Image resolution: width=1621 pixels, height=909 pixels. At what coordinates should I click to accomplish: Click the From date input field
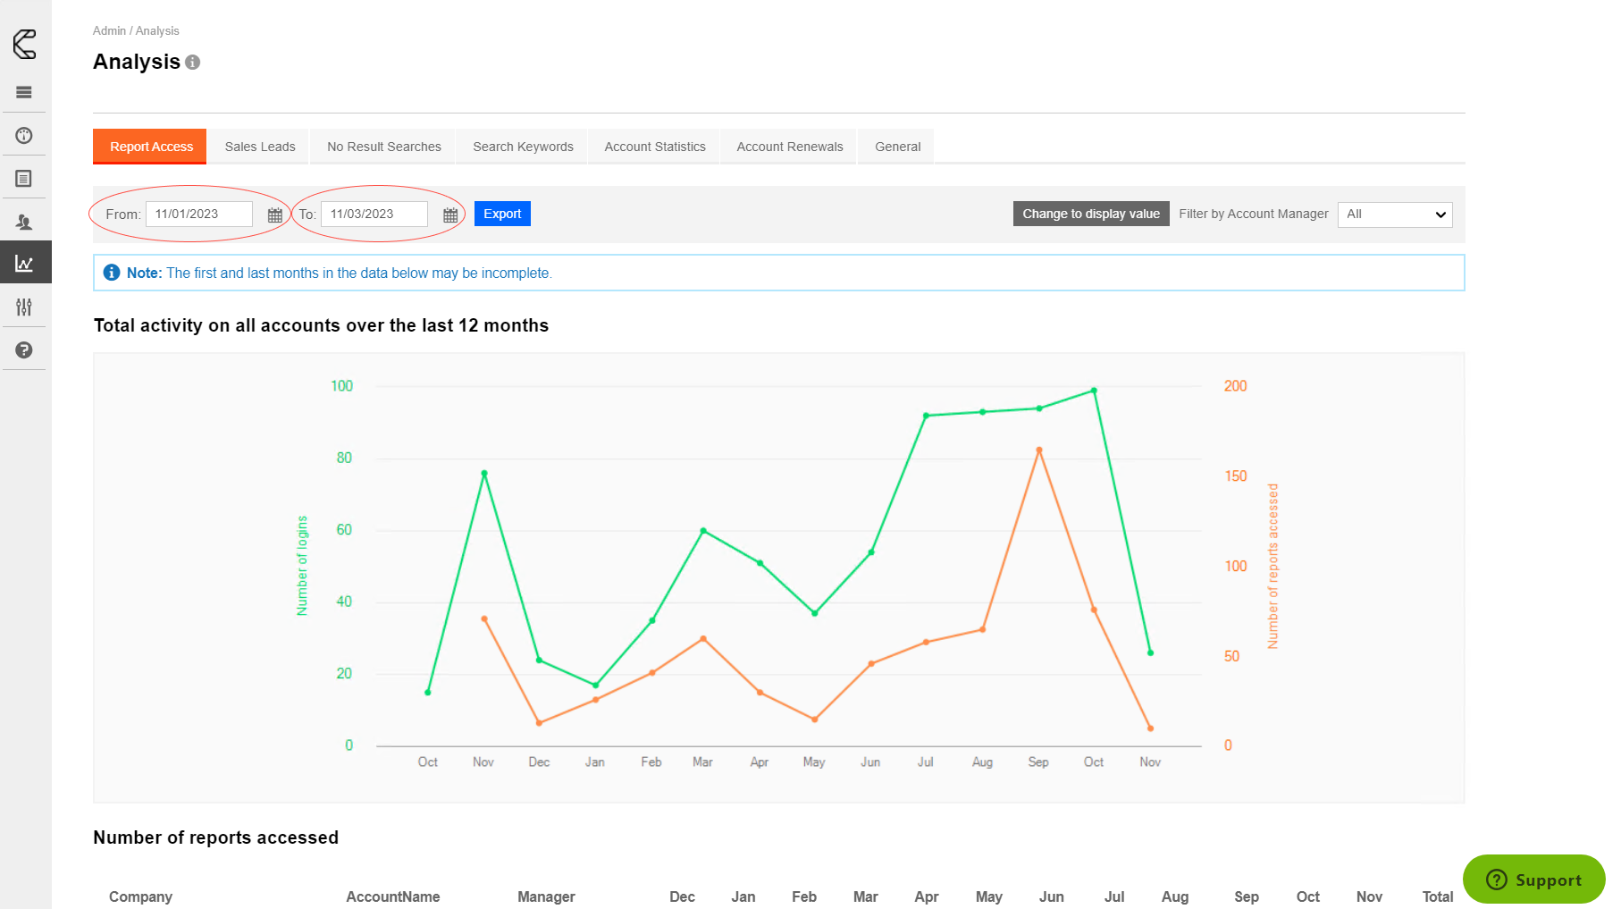click(198, 214)
